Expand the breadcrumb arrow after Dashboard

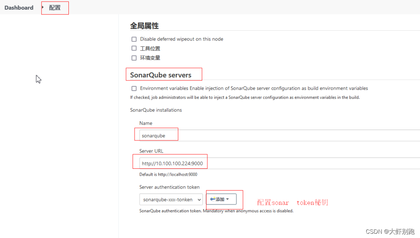(42, 7)
